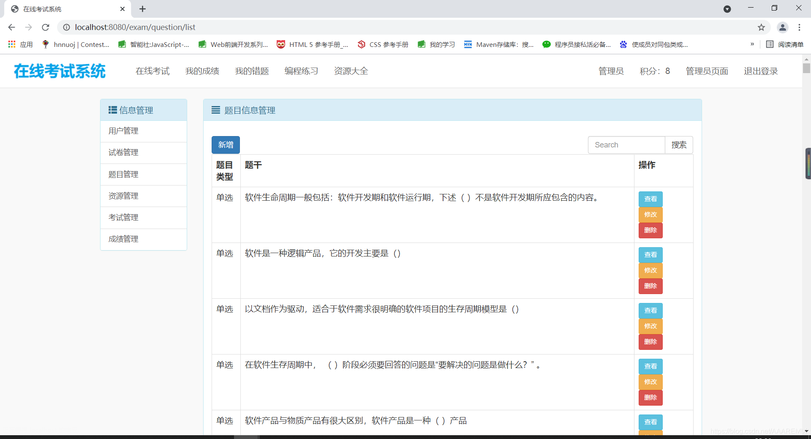Delete the 软件是一种逻辑产品 question with 删除
Image resolution: width=811 pixels, height=439 pixels.
pos(650,286)
